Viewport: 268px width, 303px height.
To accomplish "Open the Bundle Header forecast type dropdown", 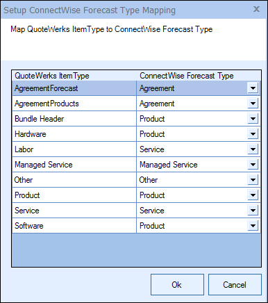I will click(253, 119).
